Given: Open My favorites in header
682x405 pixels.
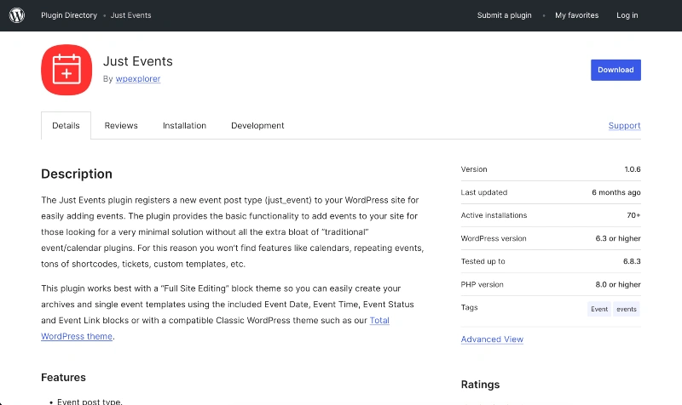Looking at the screenshot, I should tap(577, 15).
